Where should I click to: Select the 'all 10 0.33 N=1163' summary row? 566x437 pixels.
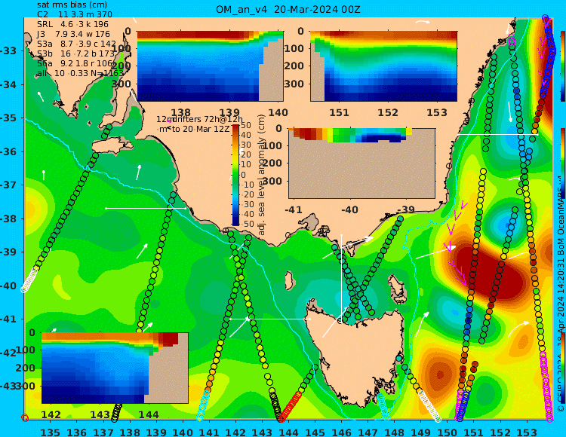(80, 74)
